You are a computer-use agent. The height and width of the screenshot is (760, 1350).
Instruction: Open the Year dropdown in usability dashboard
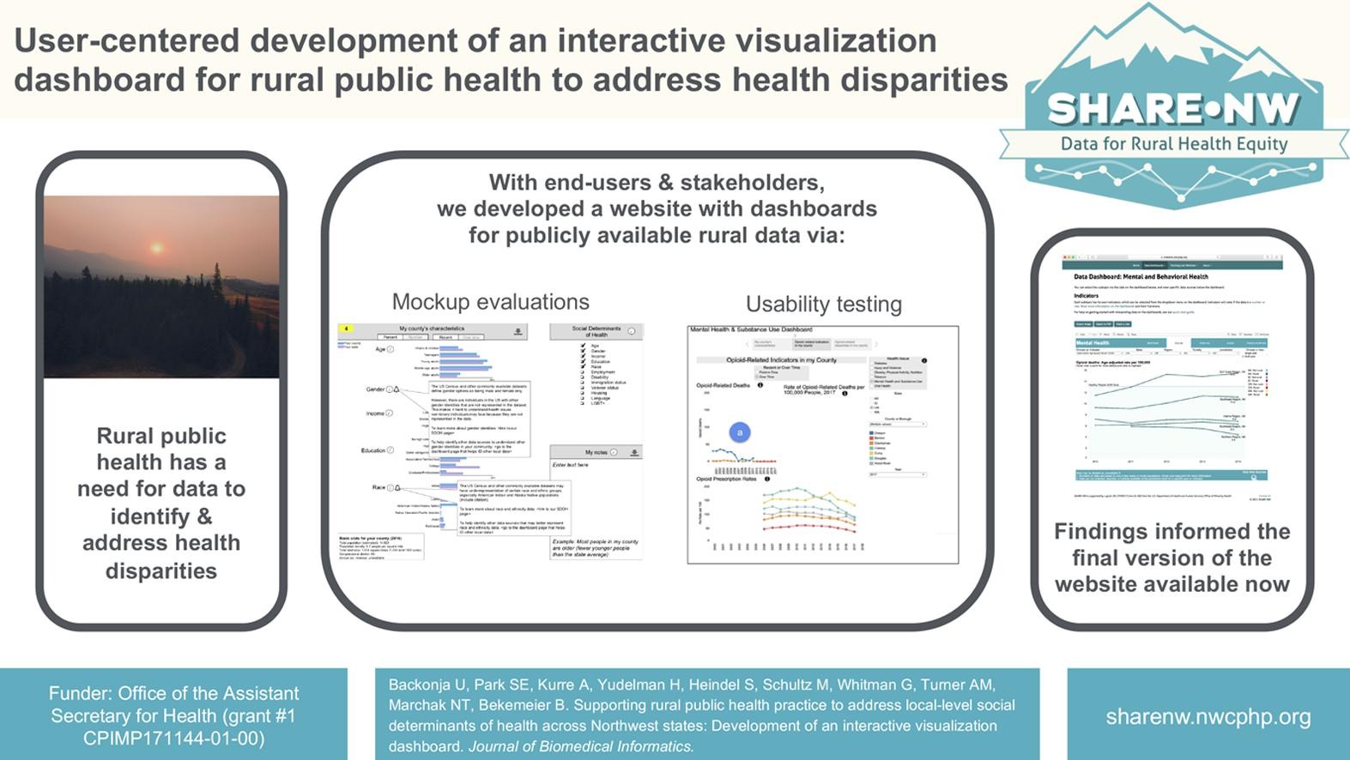pos(898,474)
